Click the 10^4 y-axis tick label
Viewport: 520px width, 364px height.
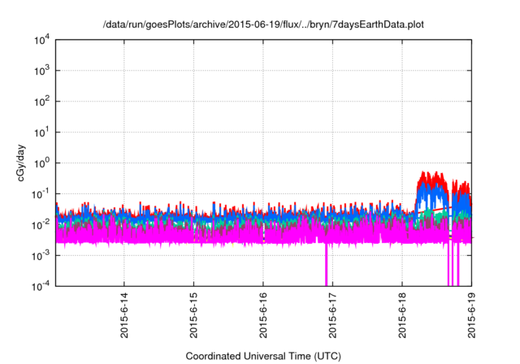click(x=41, y=40)
